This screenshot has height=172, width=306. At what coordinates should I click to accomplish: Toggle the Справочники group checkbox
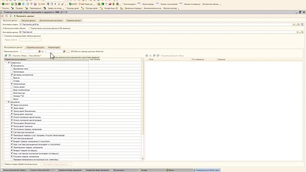pyautogui.click(x=9, y=63)
